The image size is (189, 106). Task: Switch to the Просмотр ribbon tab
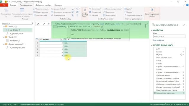pyautogui.click(x=58, y=5)
